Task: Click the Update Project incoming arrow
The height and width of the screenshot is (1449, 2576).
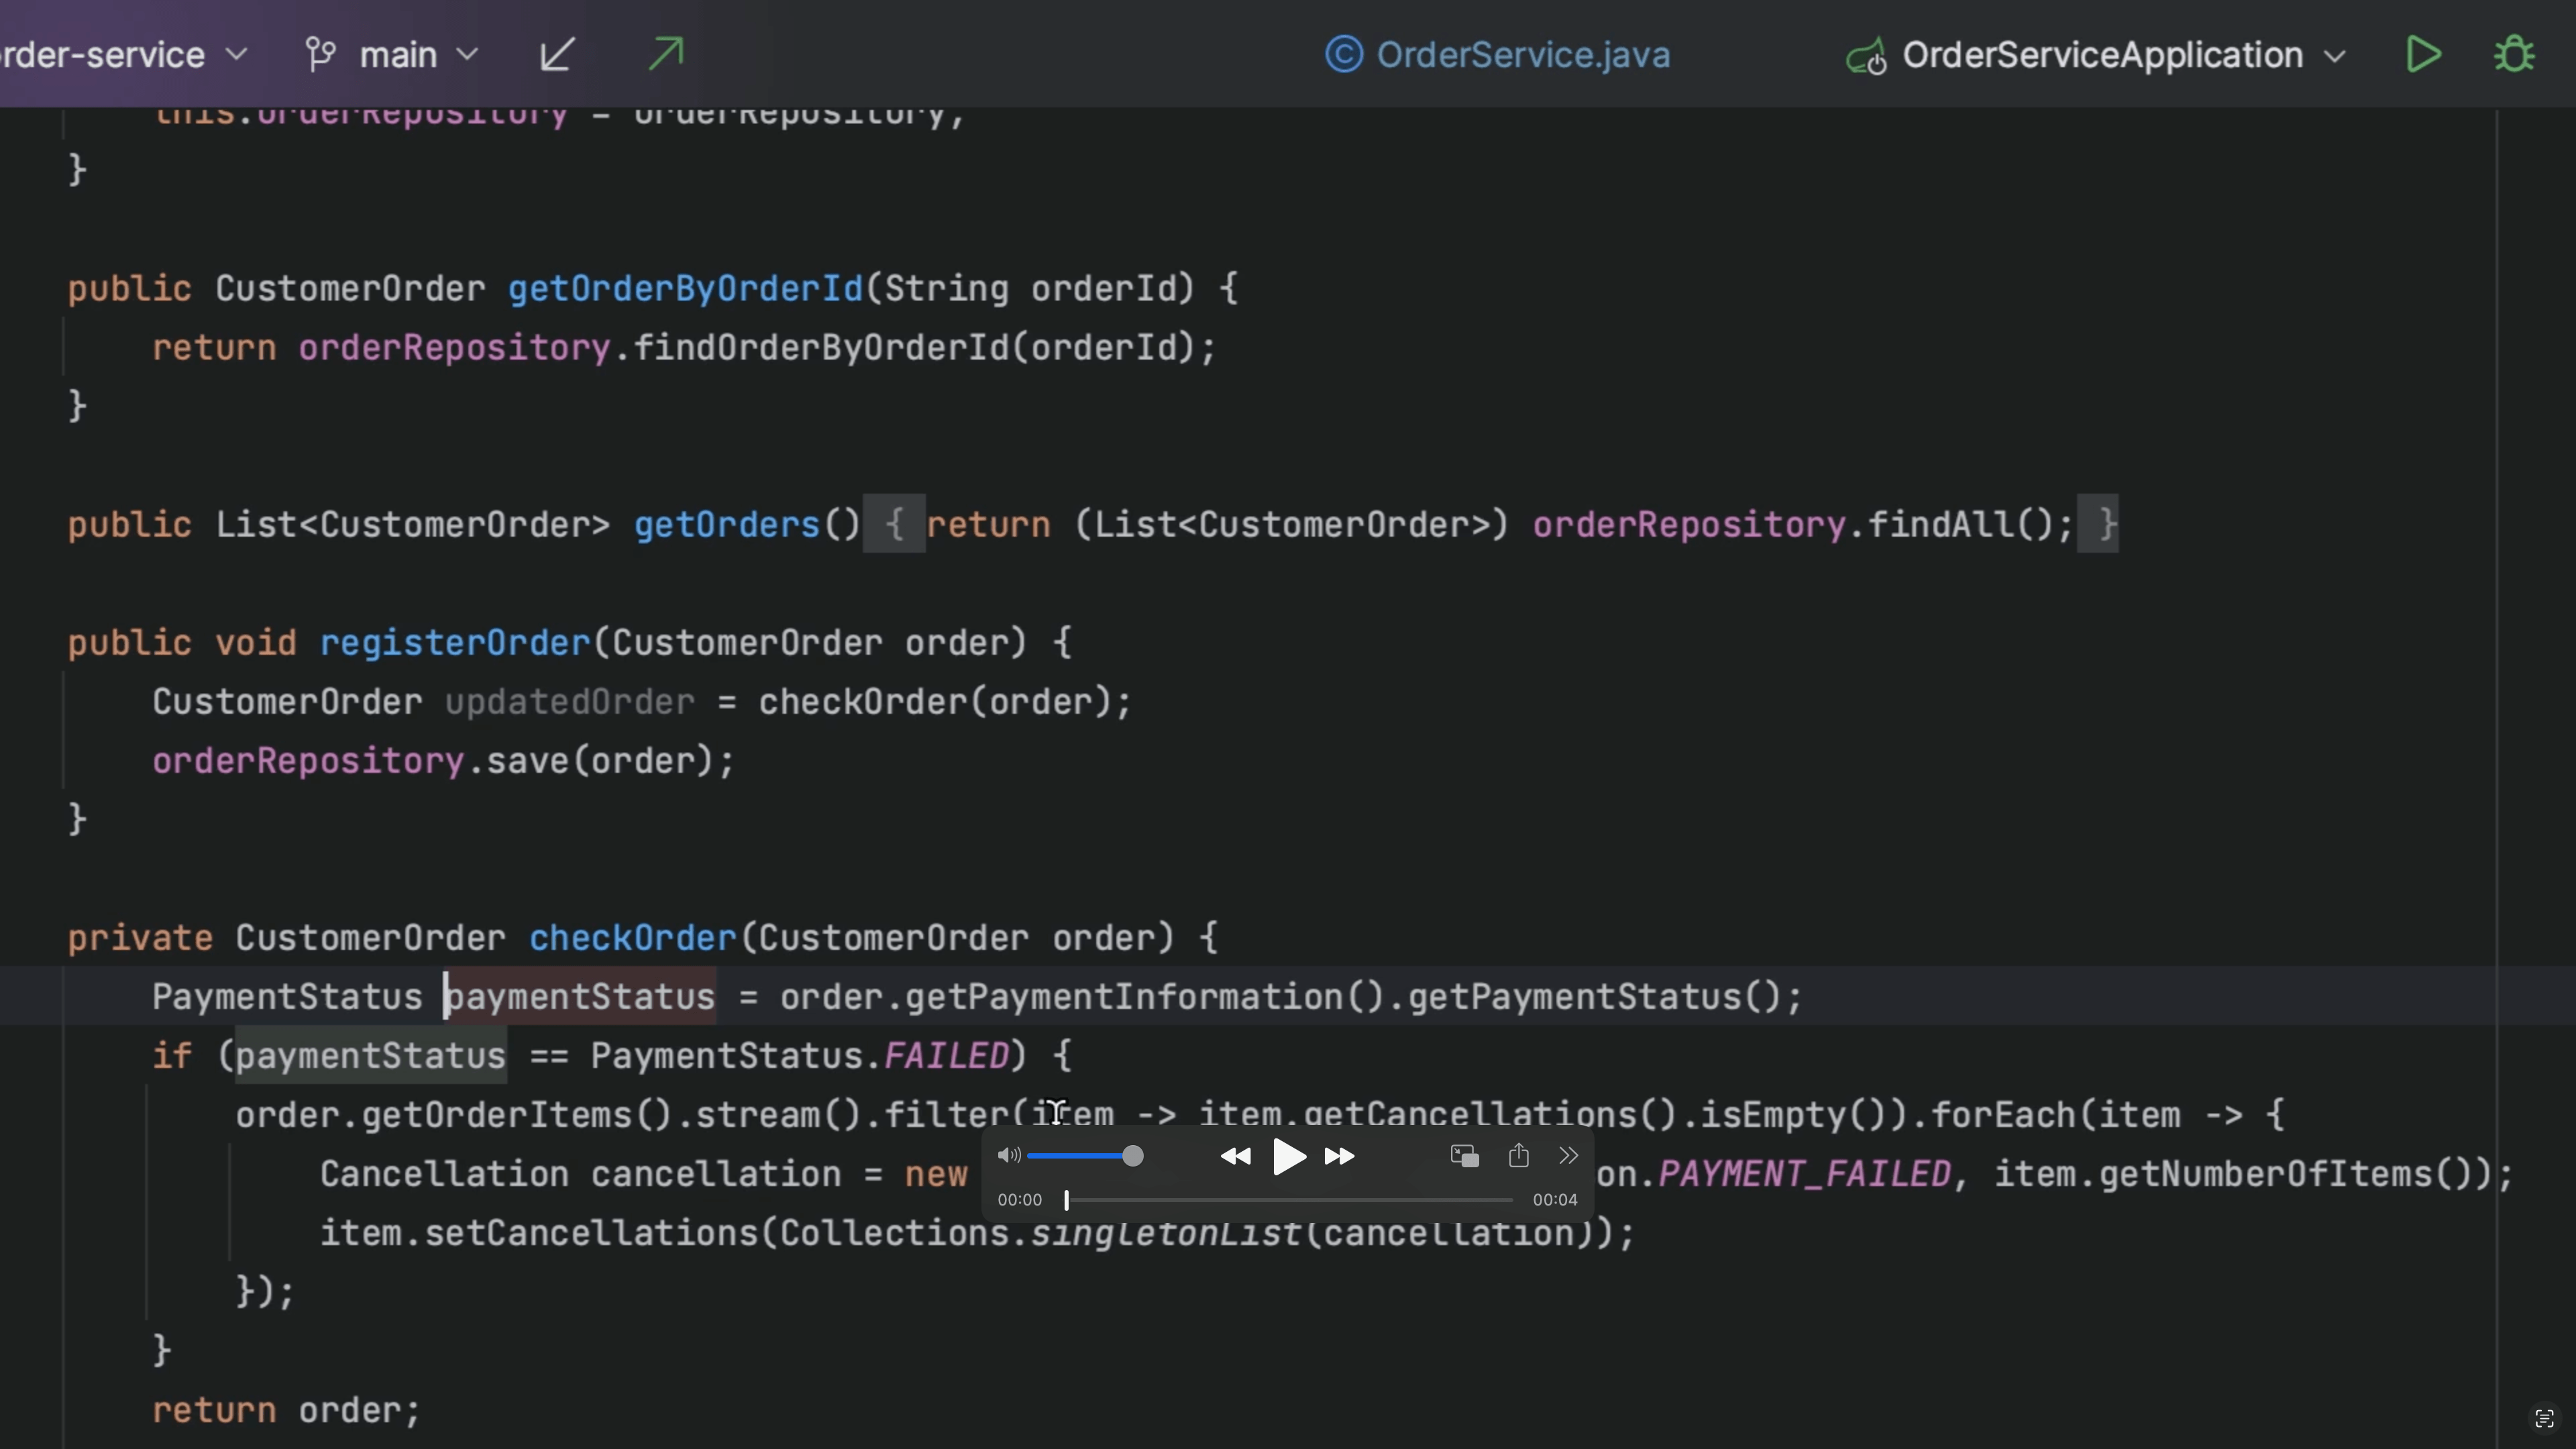Action: point(557,54)
